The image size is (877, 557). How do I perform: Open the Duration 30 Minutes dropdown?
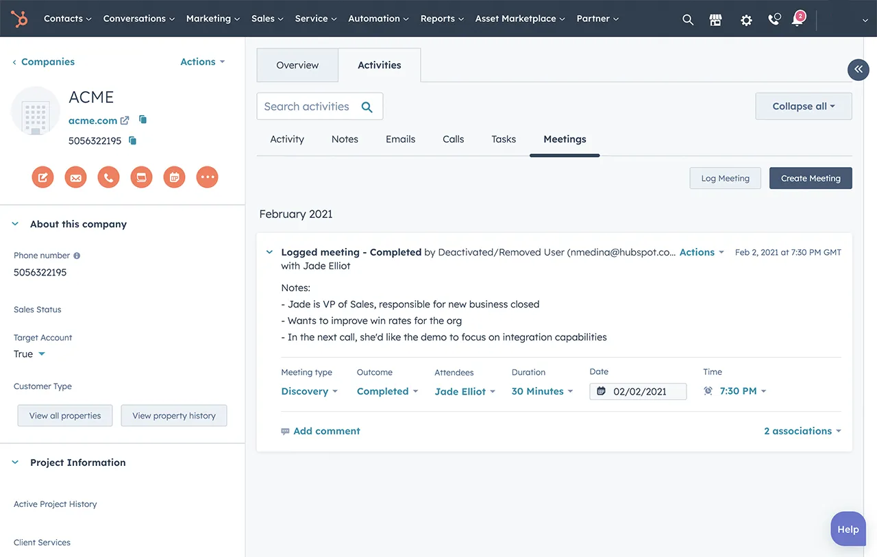(x=542, y=391)
